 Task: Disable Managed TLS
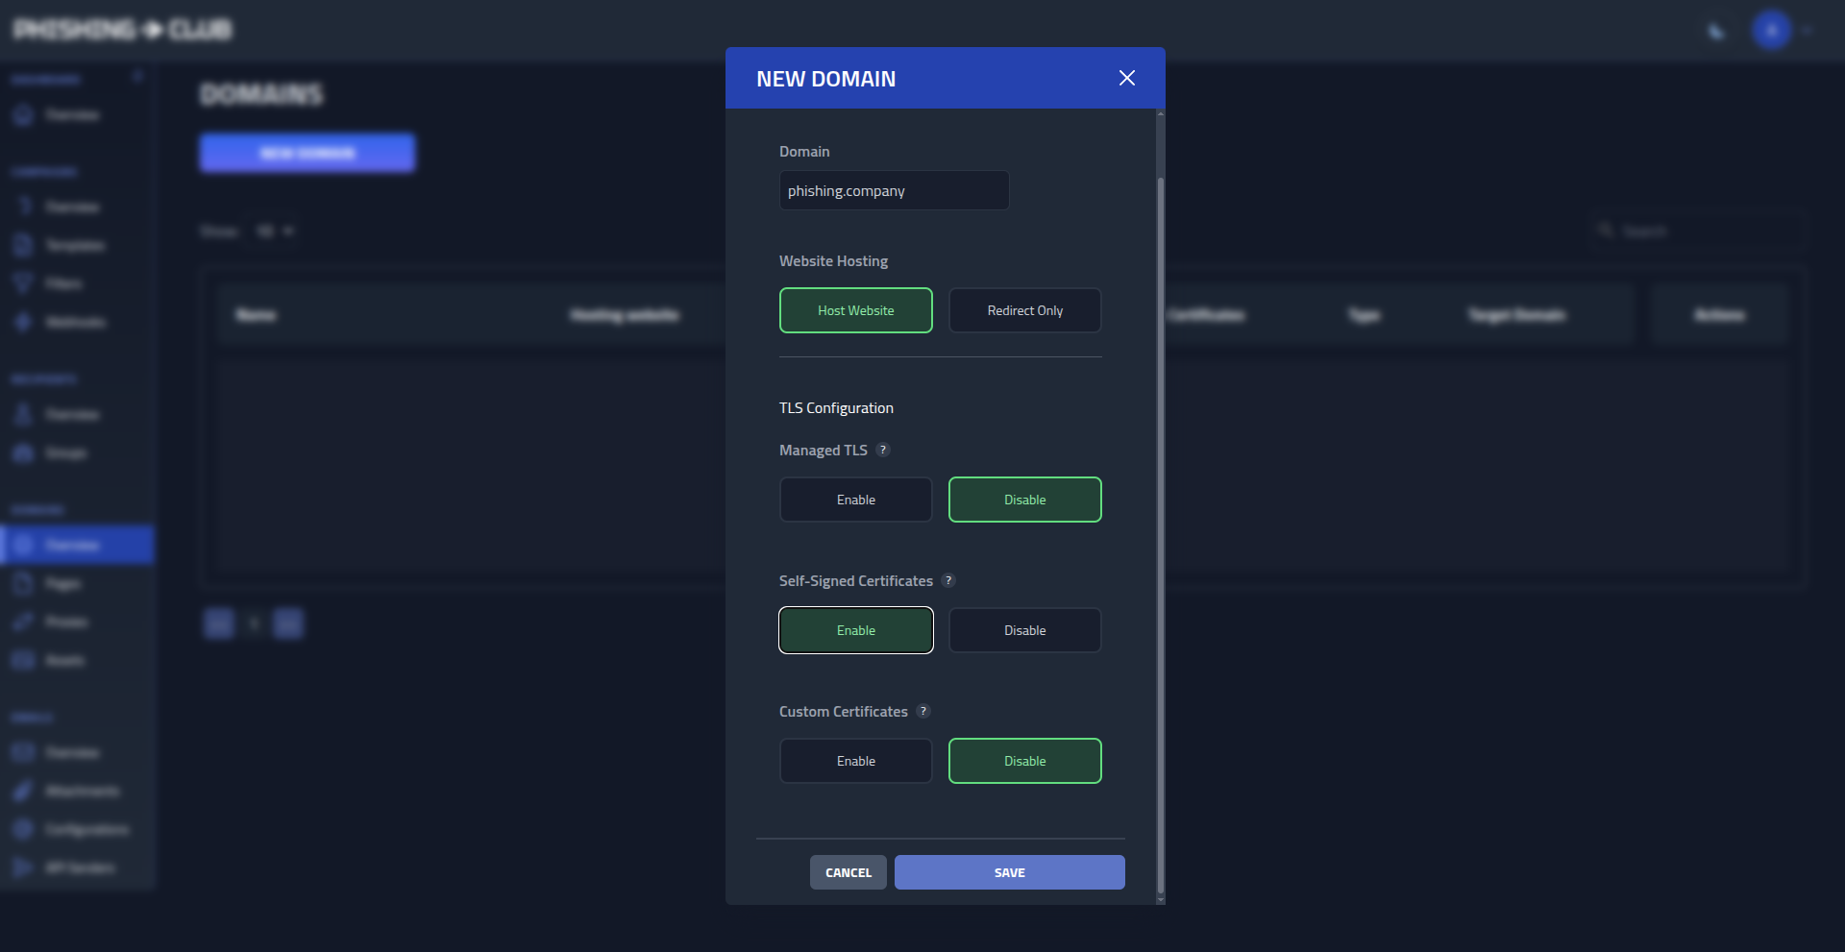click(x=1024, y=500)
